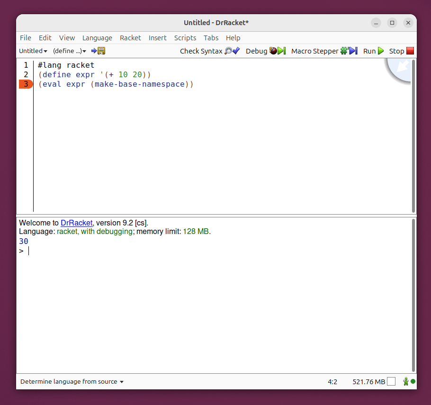Open the Scripts menu
The width and height of the screenshot is (431, 405).
point(185,38)
